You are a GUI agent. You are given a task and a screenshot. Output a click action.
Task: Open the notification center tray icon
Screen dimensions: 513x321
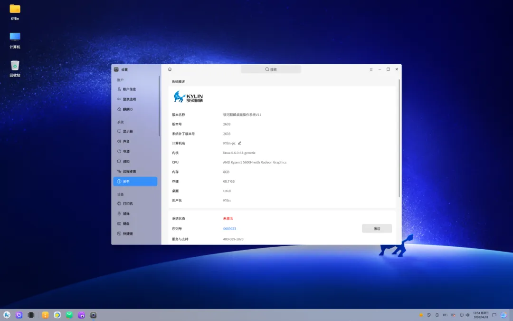pos(494,315)
